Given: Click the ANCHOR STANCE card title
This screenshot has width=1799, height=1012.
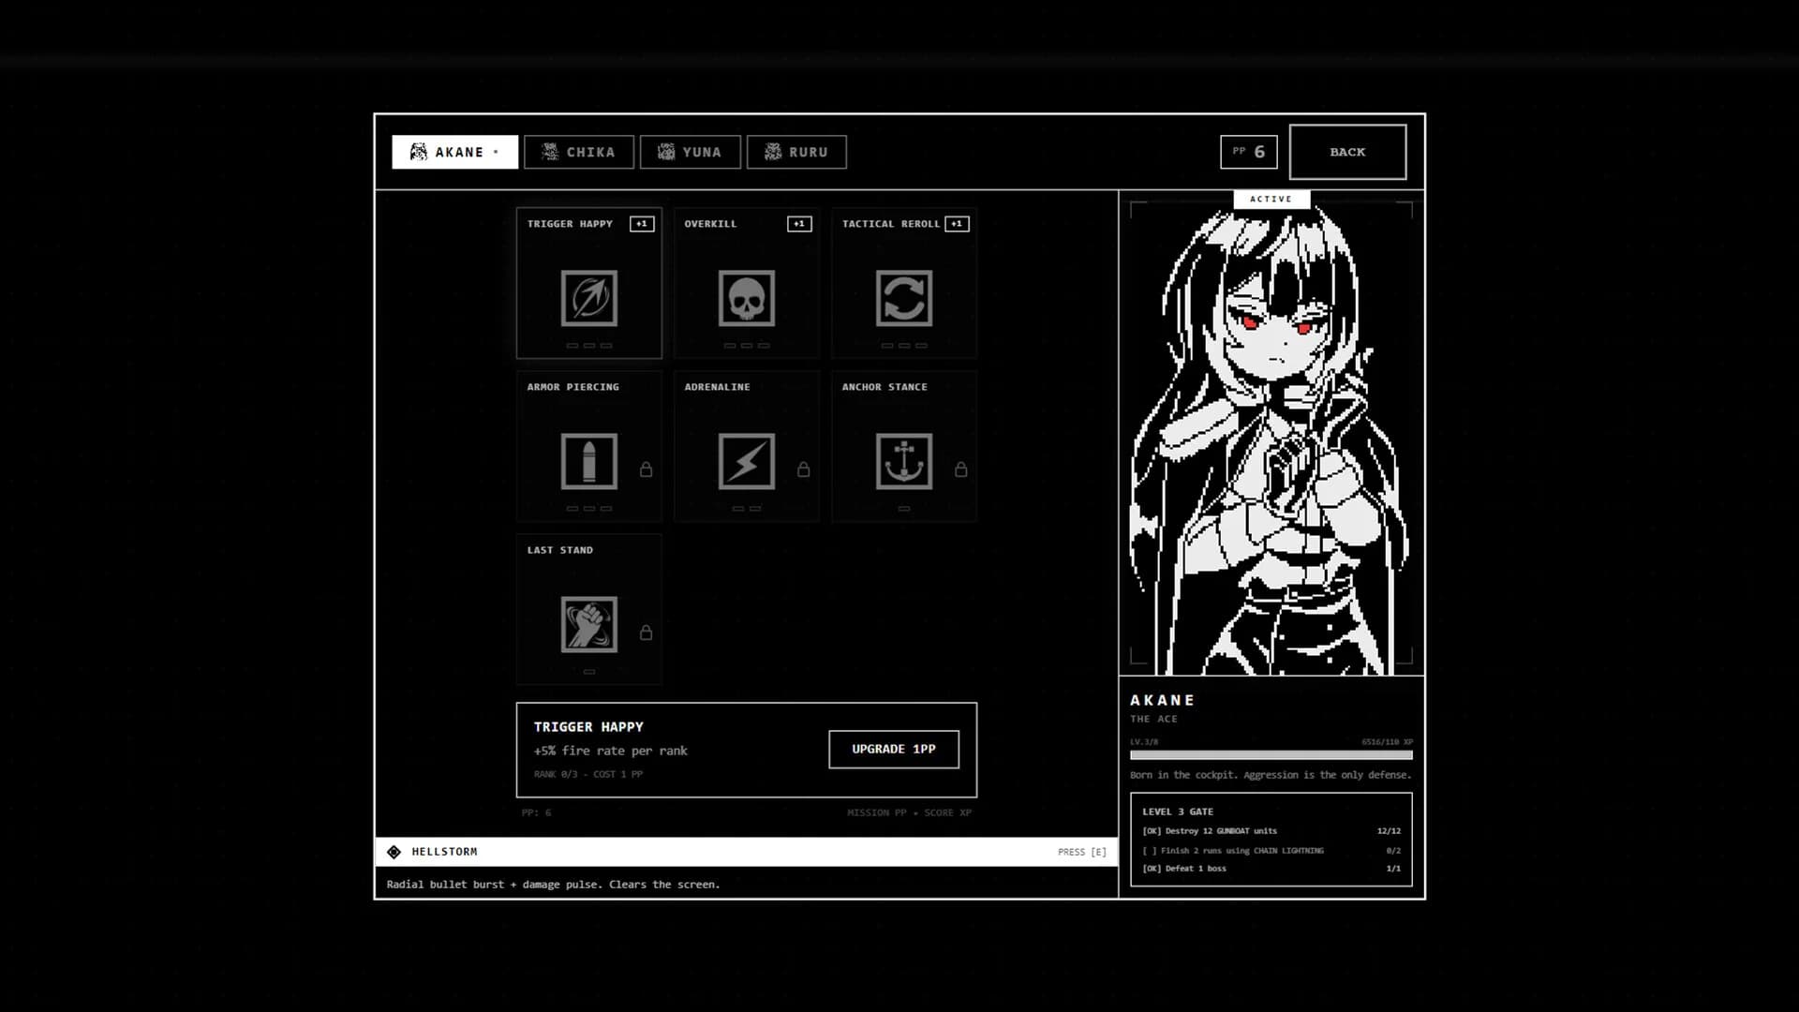Looking at the screenshot, I should [885, 387].
